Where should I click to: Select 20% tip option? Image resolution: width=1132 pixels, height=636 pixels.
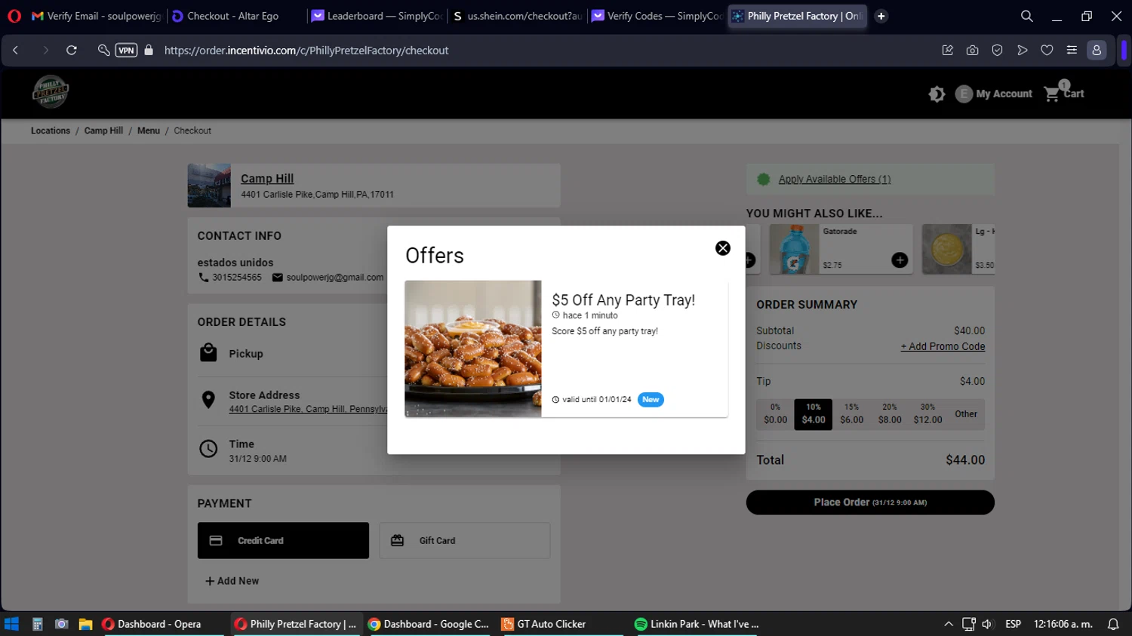pyautogui.click(x=890, y=414)
